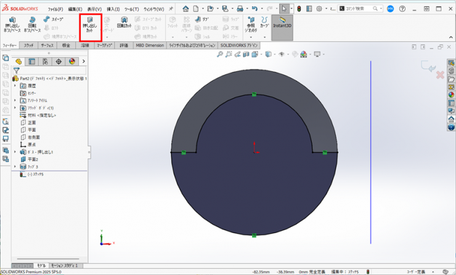Select the 押し出しボス/ベース extrude tool

tap(12, 25)
